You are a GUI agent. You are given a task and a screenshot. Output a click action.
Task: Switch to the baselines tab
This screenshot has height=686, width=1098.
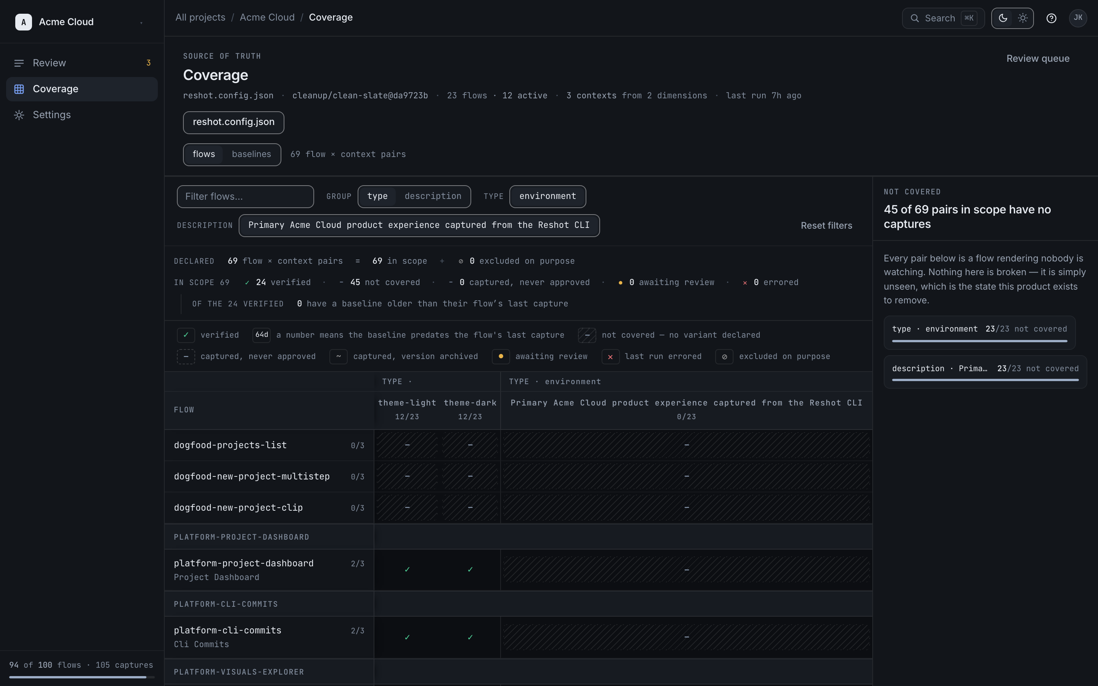(x=251, y=154)
